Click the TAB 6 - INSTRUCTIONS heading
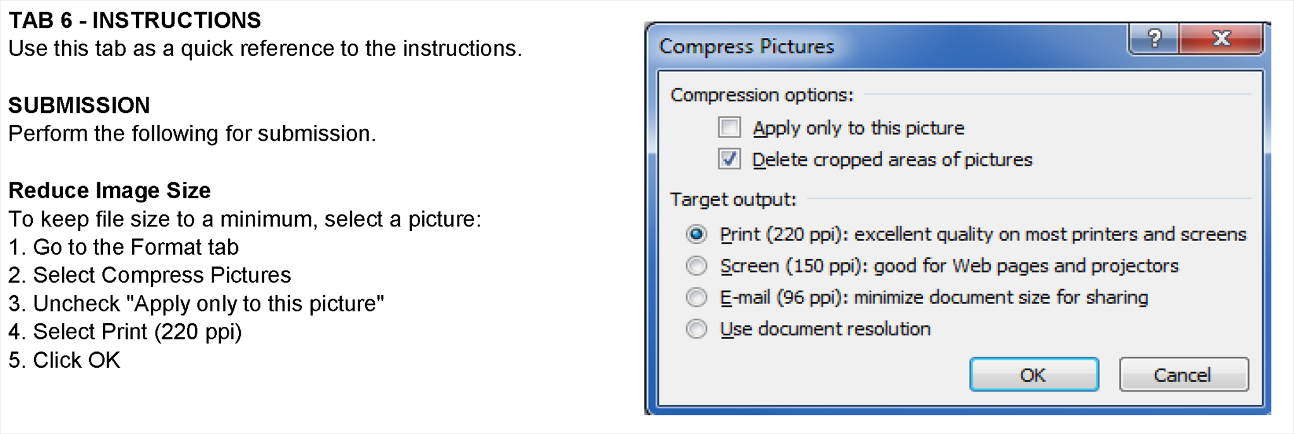Image resolution: width=1294 pixels, height=434 pixels. point(135,20)
